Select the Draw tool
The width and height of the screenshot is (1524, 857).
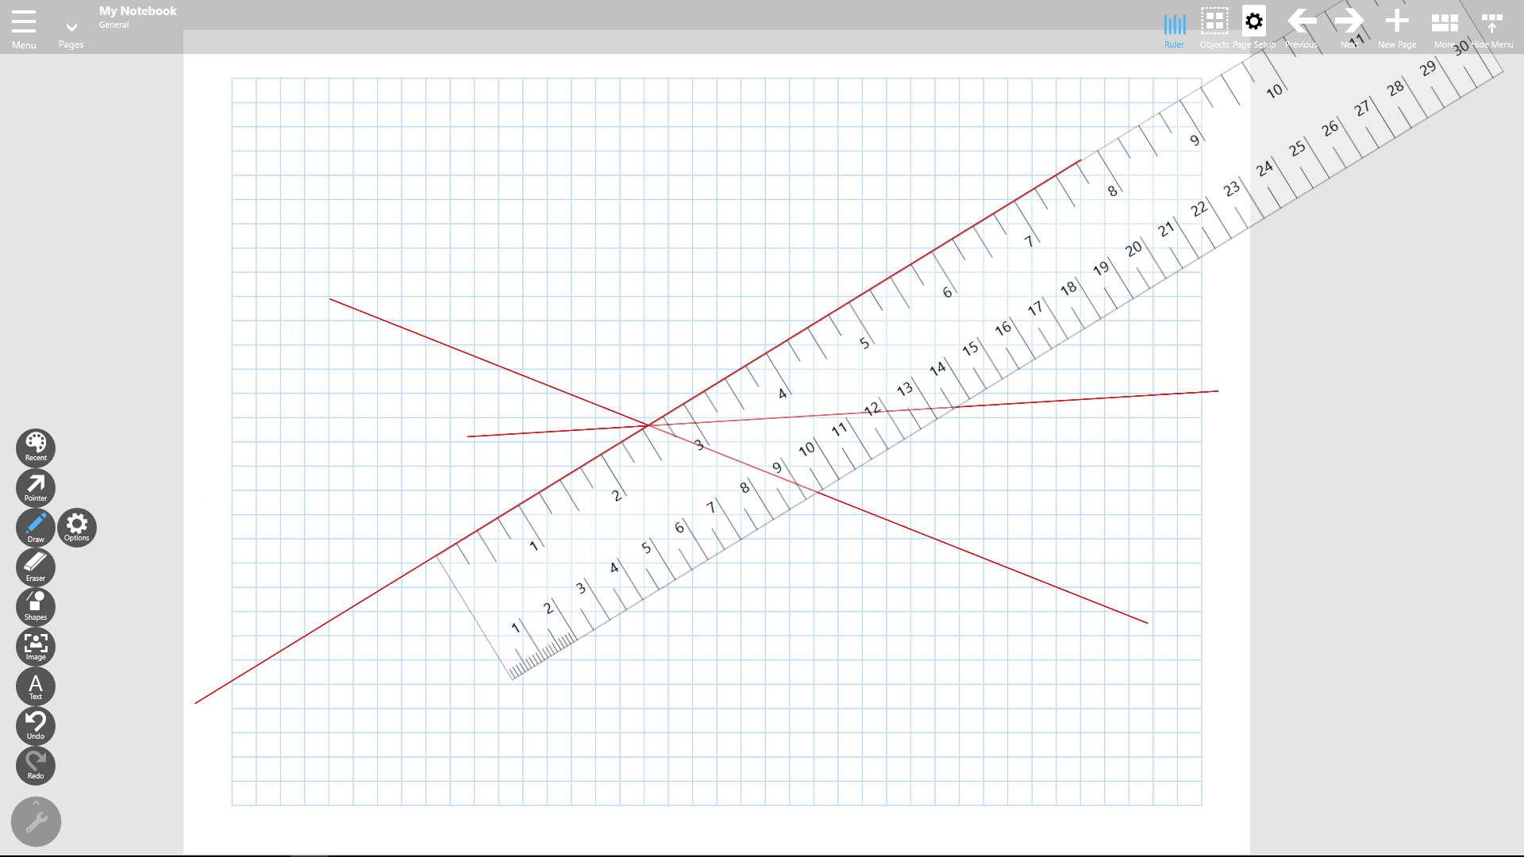(36, 525)
